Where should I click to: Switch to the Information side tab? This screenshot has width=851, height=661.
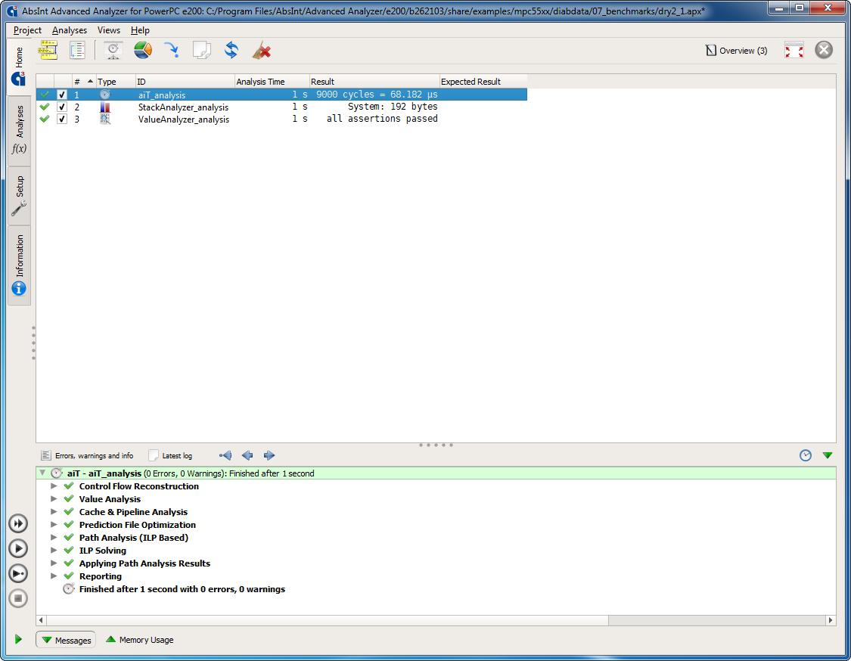19,265
